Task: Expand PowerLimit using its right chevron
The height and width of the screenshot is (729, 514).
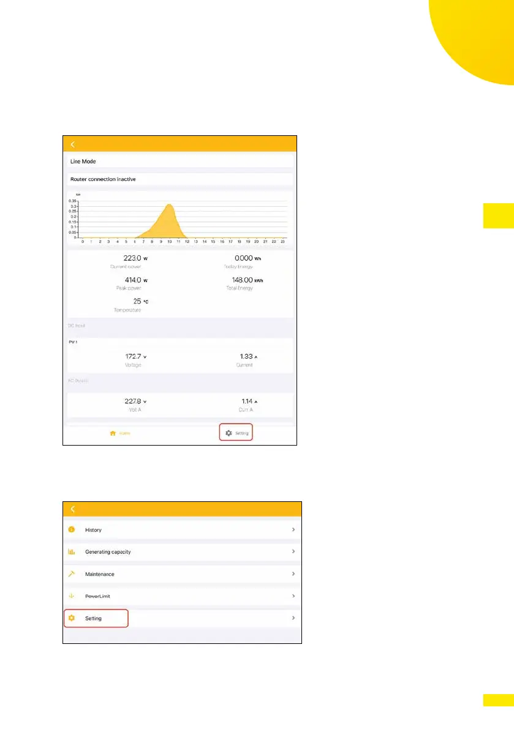Action: [x=293, y=596]
